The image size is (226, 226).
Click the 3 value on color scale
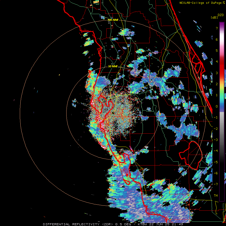217,73
